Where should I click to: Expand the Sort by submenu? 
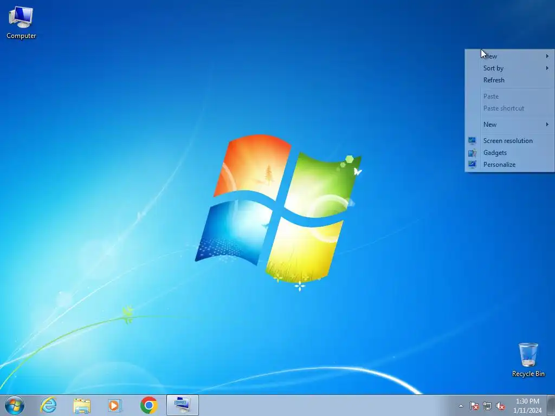coord(509,68)
